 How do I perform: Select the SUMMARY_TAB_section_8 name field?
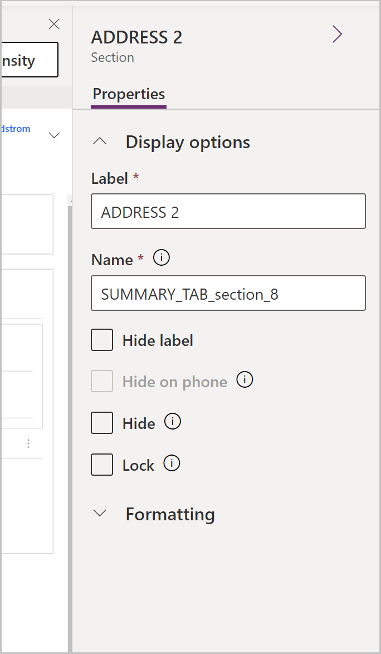[x=228, y=293]
